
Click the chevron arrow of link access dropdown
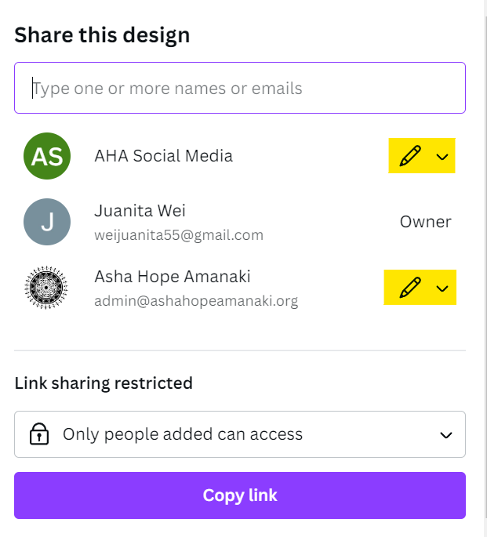tap(446, 435)
